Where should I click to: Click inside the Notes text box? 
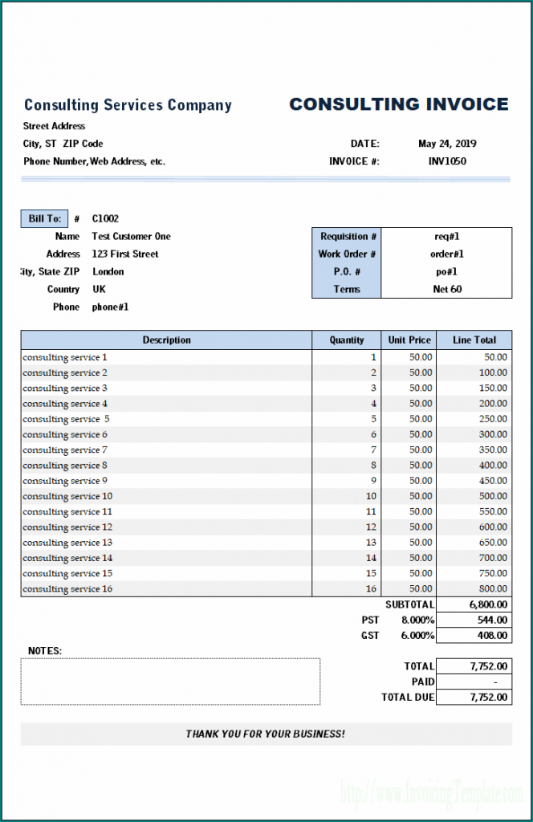pos(170,682)
